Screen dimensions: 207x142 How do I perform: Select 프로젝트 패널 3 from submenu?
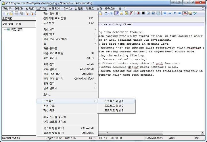[116, 111]
